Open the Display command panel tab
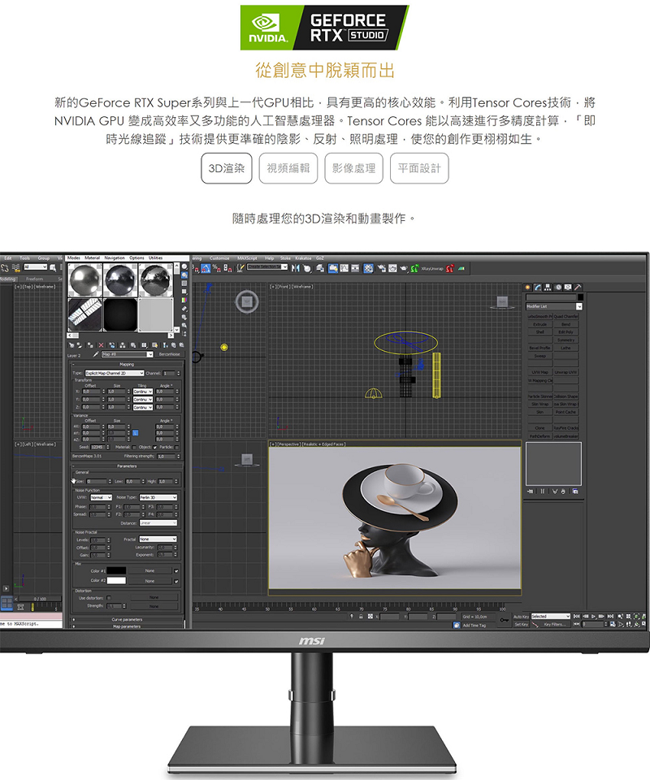This screenshot has width=650, height=780. click(x=567, y=288)
